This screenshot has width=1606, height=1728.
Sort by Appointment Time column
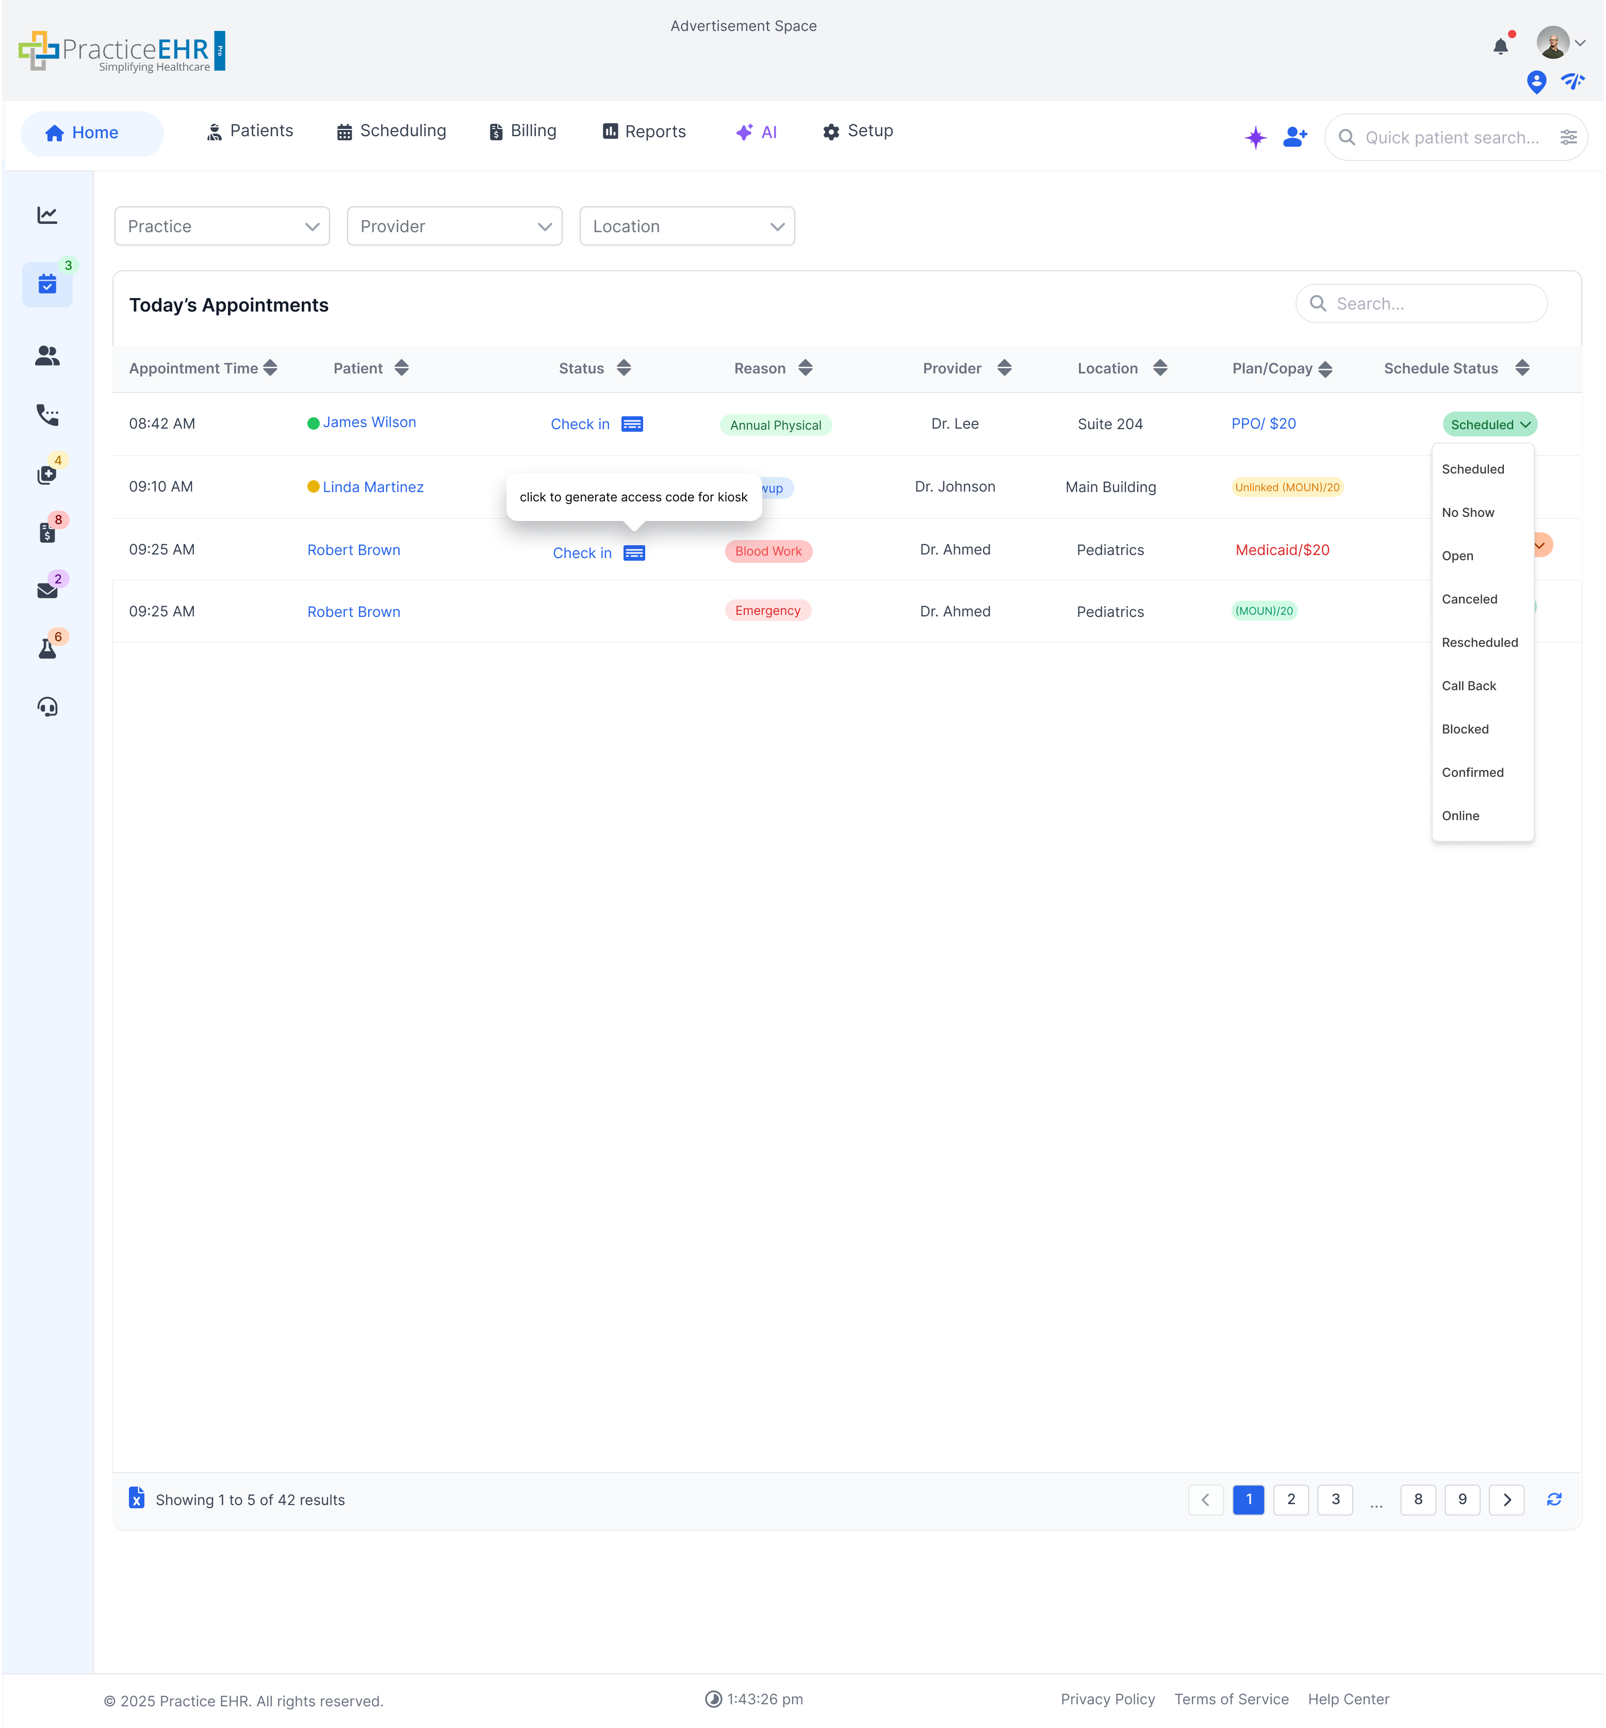[x=270, y=368]
